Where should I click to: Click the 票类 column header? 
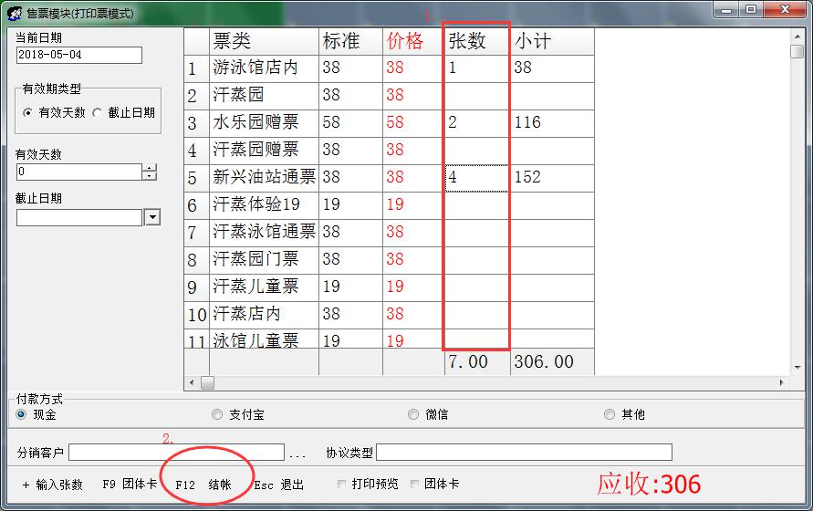(264, 41)
